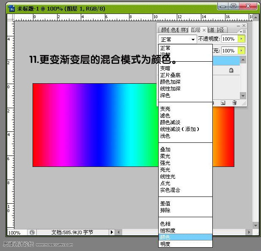Click the create new layer icon
The image size is (261, 251).
223,103
